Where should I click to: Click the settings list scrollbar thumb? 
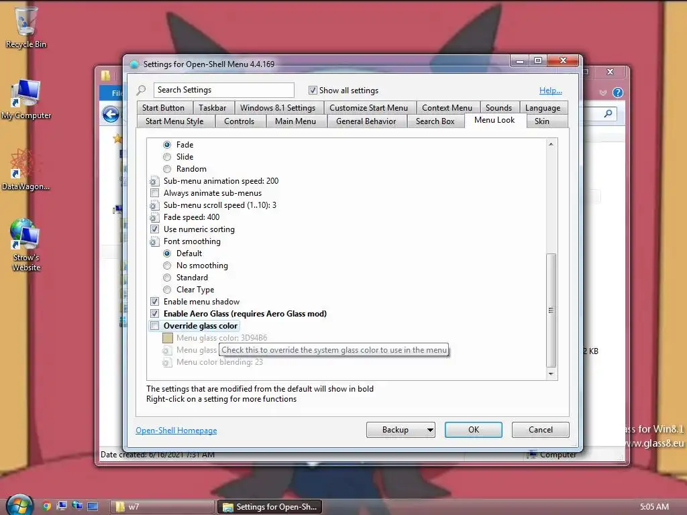click(551, 310)
